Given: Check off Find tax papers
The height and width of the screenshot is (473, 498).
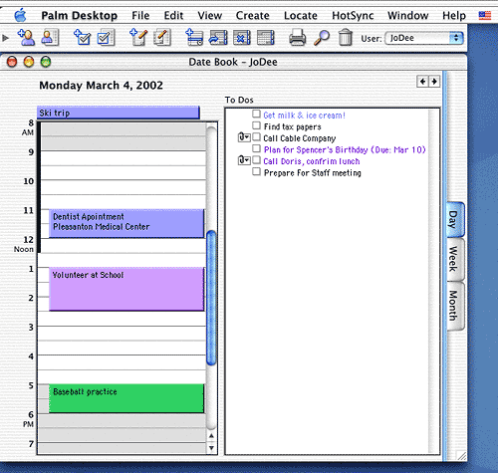Looking at the screenshot, I should (256, 125).
